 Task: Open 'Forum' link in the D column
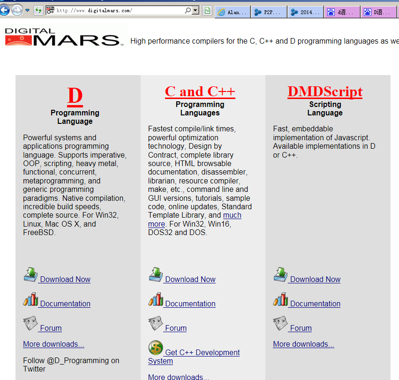[x=51, y=328]
